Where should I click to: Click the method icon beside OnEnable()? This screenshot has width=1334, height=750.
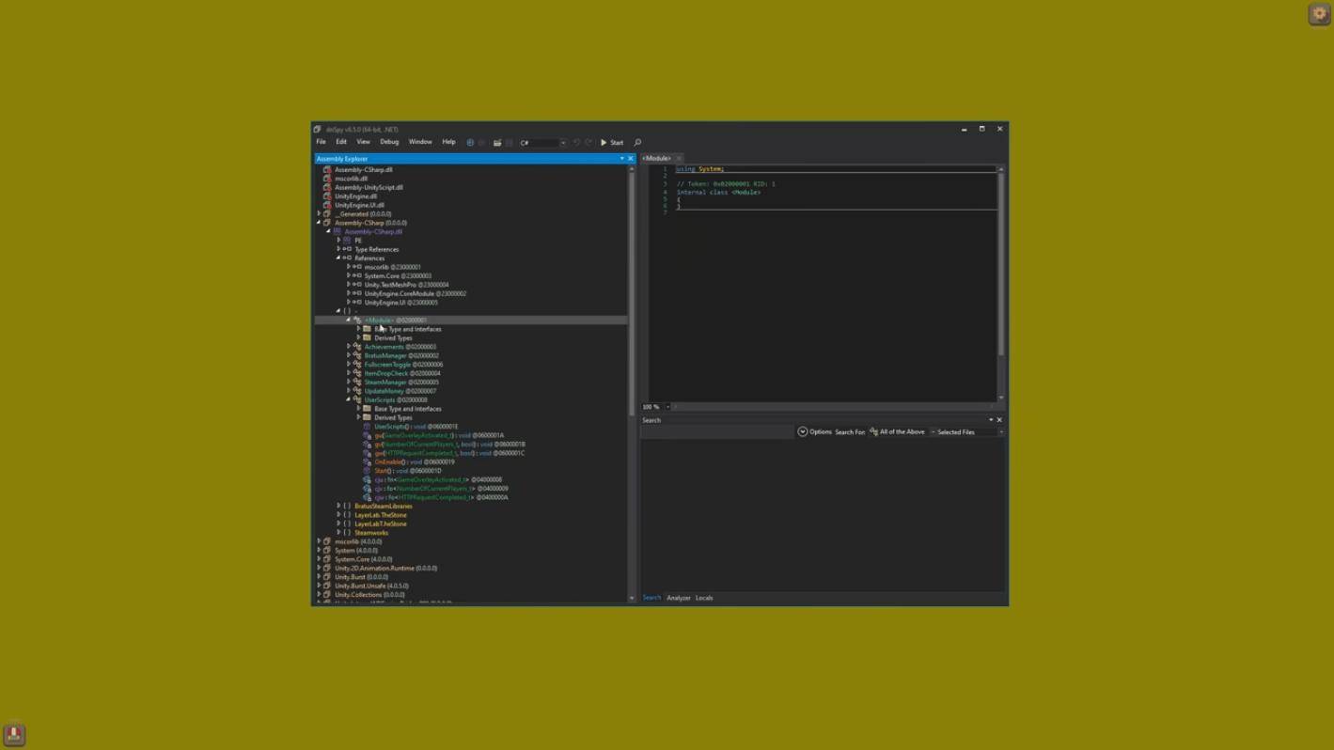pyautogui.click(x=368, y=462)
